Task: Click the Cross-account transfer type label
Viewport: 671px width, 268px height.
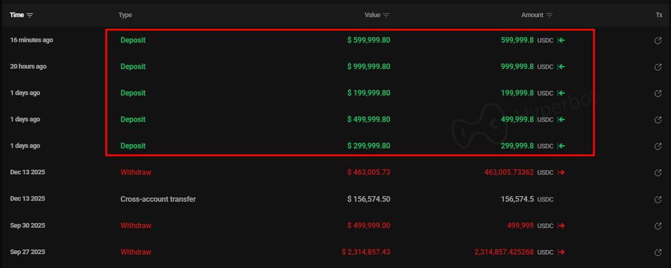Action: point(158,199)
